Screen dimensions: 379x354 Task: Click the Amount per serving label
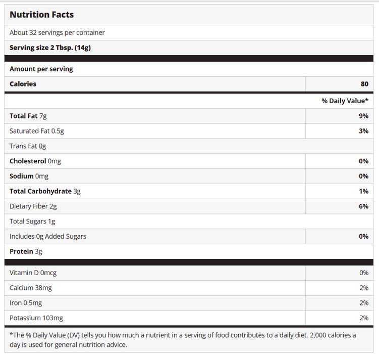point(41,69)
